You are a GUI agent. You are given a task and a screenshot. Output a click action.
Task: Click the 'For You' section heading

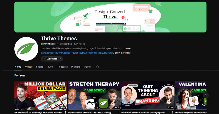[20, 75]
